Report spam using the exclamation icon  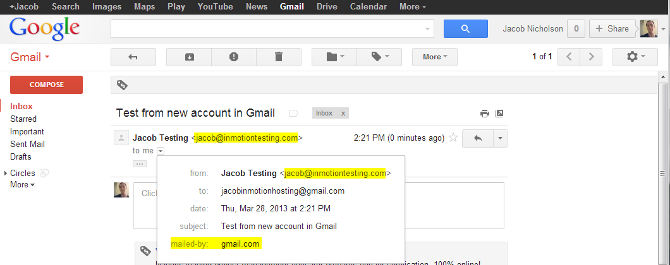(x=234, y=57)
